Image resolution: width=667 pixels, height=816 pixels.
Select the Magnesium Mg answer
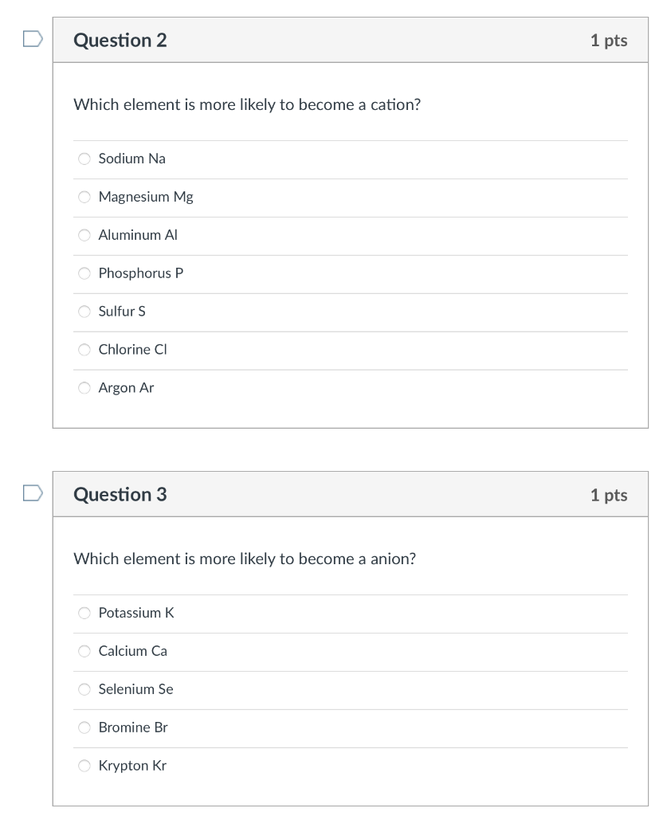[84, 197]
